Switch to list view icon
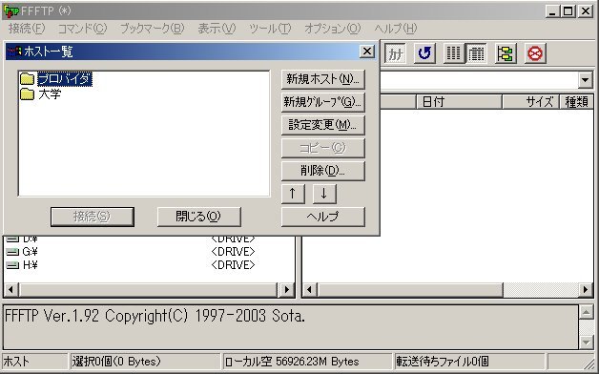This screenshot has width=599, height=374. (453, 53)
